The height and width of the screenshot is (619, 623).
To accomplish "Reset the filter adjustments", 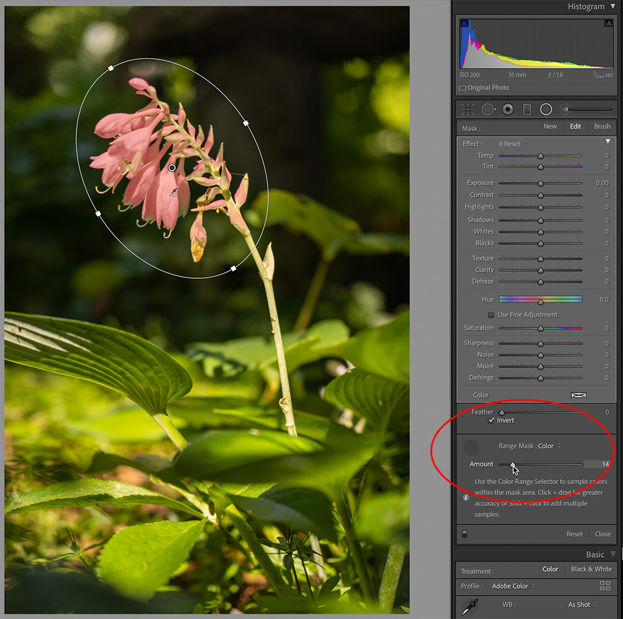I will (574, 534).
